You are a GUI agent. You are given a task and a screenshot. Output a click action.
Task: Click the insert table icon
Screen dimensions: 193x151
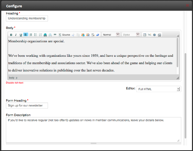coord(145,35)
